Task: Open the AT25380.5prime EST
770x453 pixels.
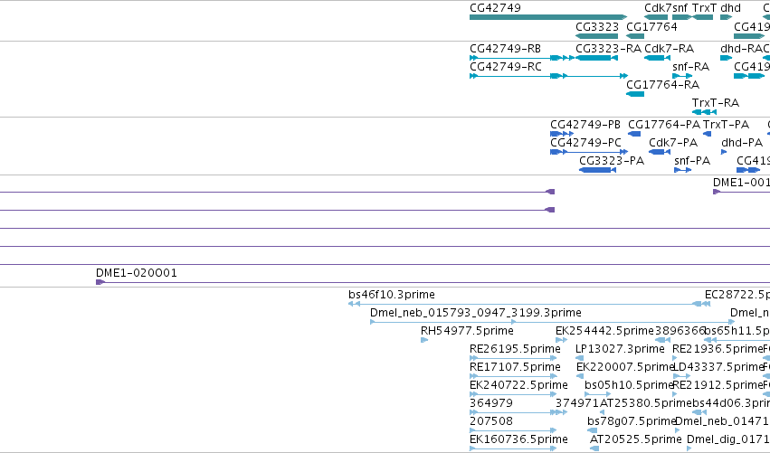Action: [603, 412]
